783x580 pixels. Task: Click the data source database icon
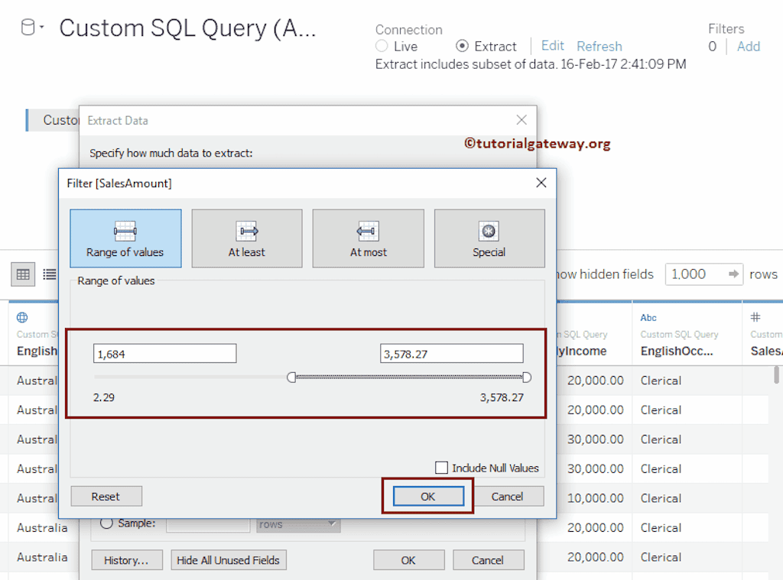28,28
